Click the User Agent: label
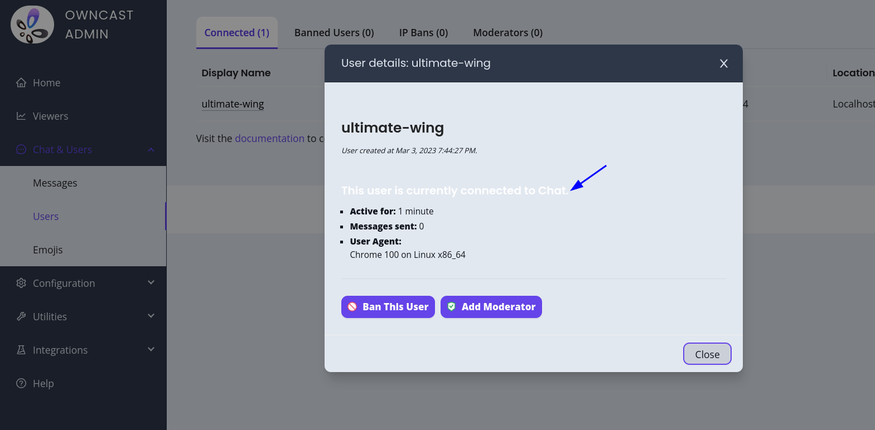 [376, 241]
